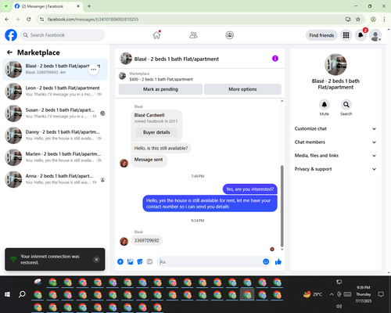
Task: Open Danny's 2 beds 1 bath conversation
Action: [55, 135]
